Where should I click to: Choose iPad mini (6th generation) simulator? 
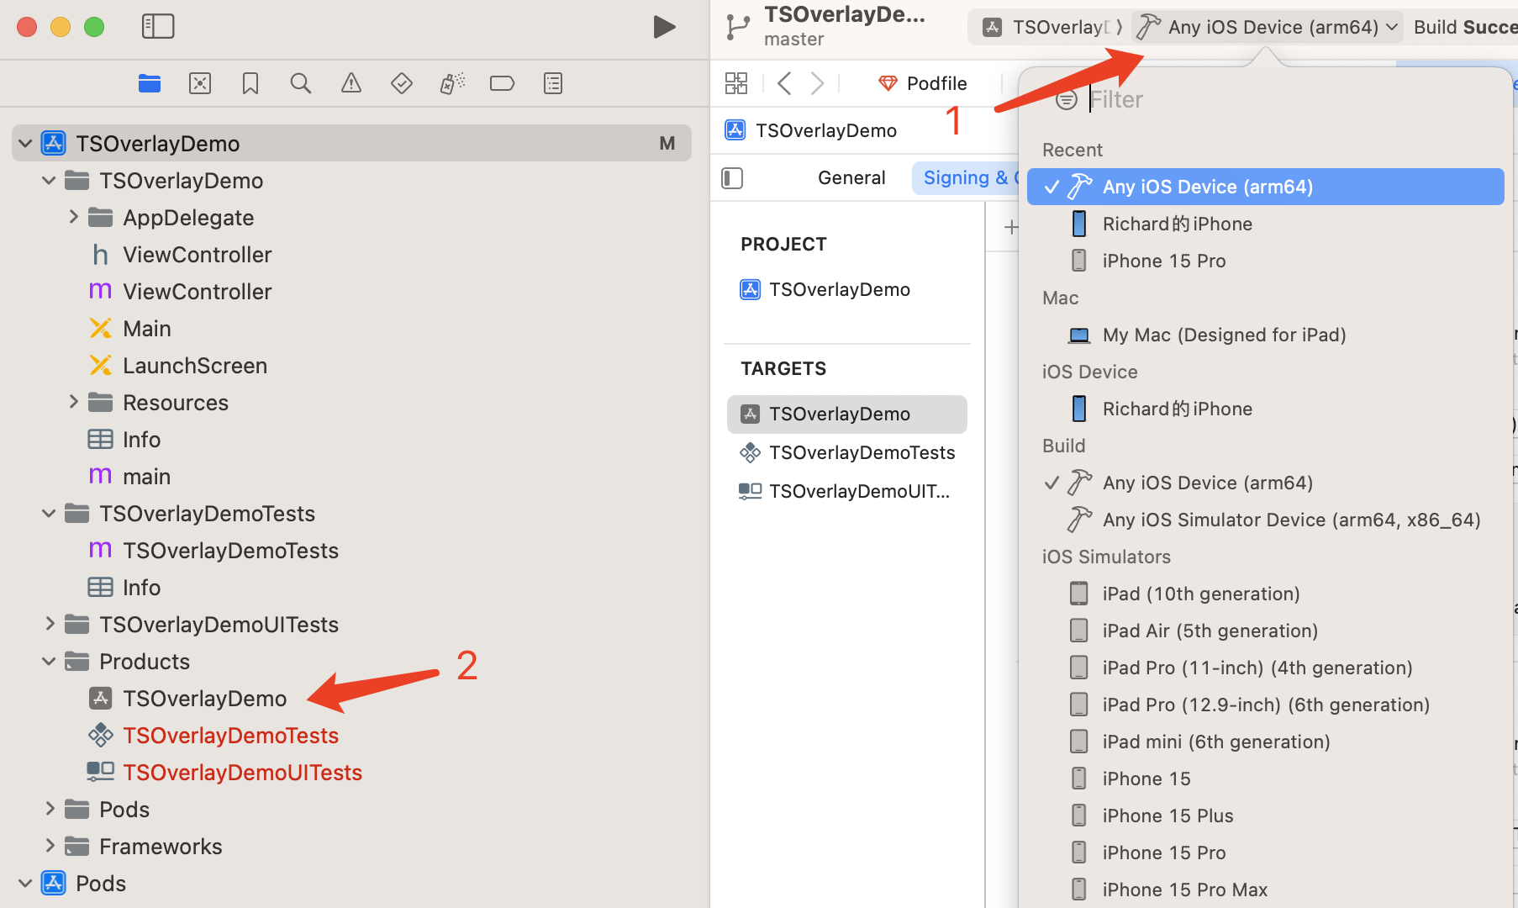point(1265,742)
